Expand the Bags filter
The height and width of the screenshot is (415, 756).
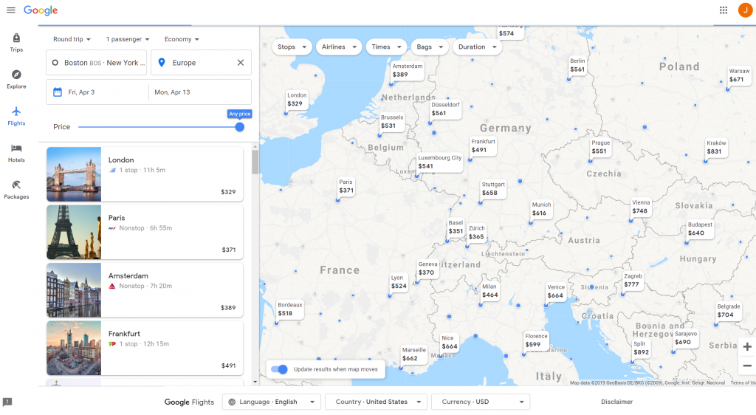(x=430, y=47)
